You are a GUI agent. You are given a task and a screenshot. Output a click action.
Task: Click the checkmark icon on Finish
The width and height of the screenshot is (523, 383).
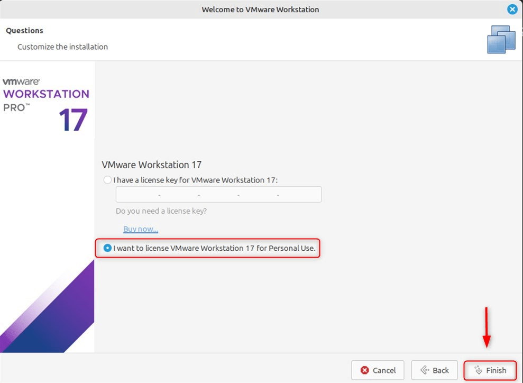pos(479,370)
